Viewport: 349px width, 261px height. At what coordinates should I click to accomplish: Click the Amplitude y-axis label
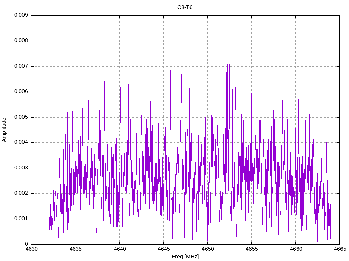tap(4, 130)
